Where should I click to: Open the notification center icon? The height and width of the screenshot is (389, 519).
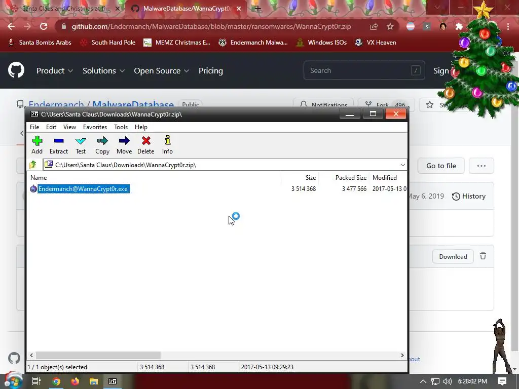point(502,381)
